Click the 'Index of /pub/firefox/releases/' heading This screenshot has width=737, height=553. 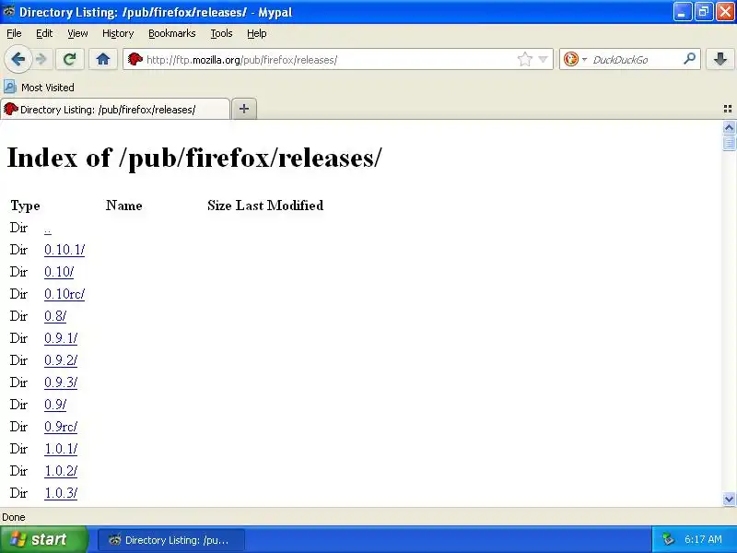pos(194,158)
